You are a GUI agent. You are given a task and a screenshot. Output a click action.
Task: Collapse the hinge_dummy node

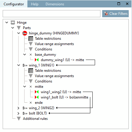pos(19,33)
